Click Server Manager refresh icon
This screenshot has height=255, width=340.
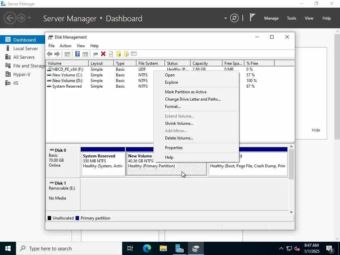pyautogui.click(x=234, y=18)
